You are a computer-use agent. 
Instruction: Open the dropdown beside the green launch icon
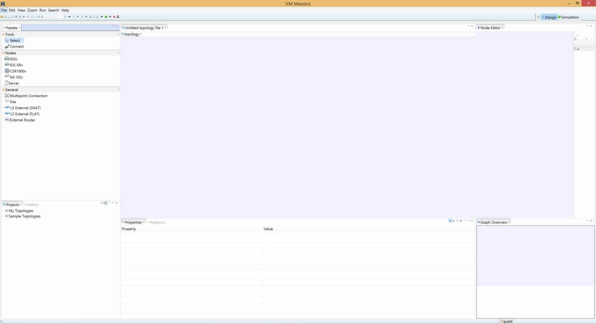pyautogui.click(x=110, y=17)
